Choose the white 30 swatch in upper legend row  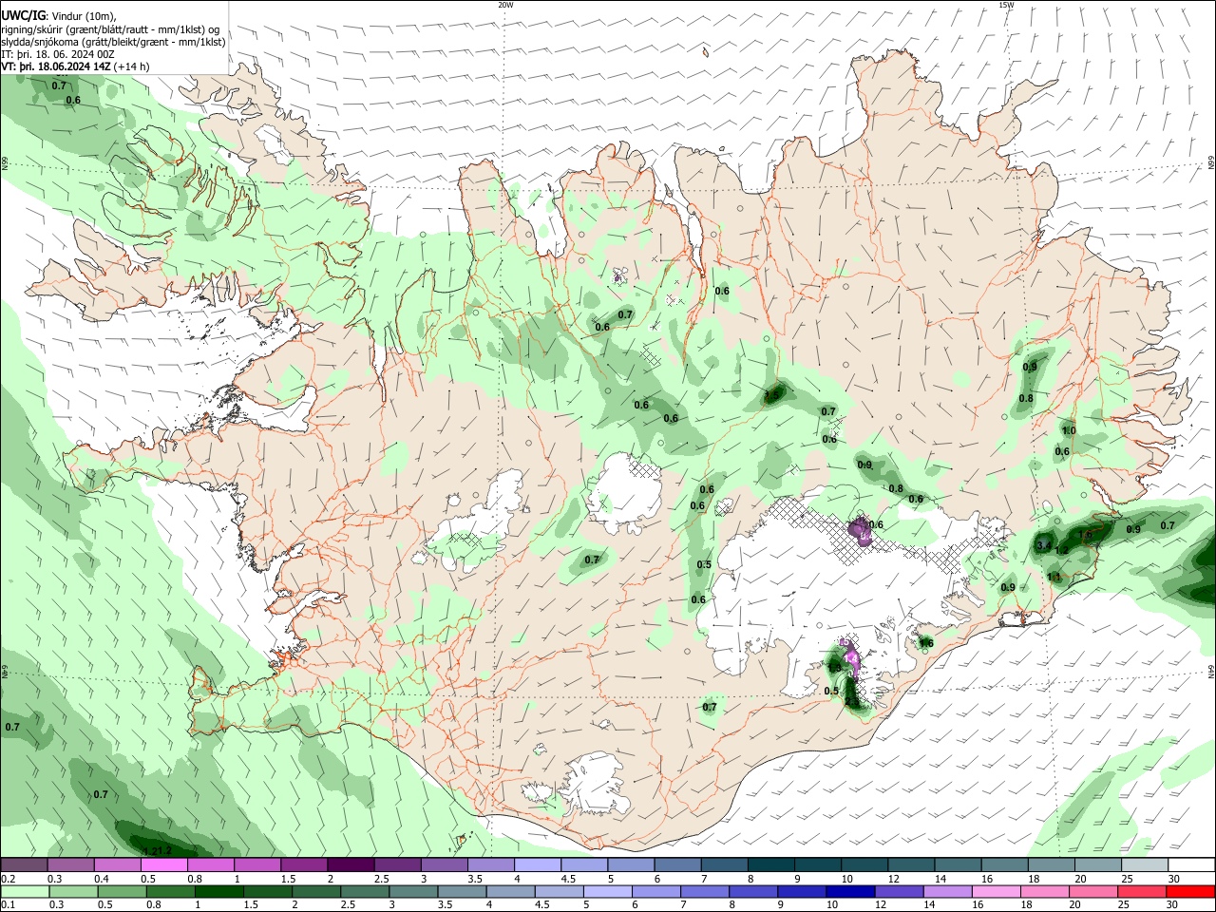(1192, 865)
